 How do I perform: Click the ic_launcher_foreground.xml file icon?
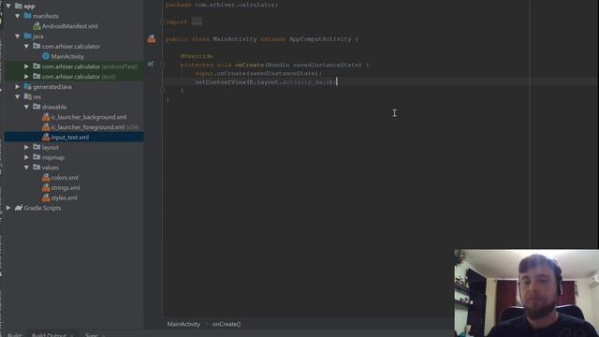coord(46,127)
